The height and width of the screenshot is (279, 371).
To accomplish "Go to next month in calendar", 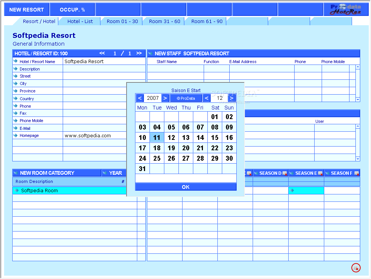I will click(232, 98).
